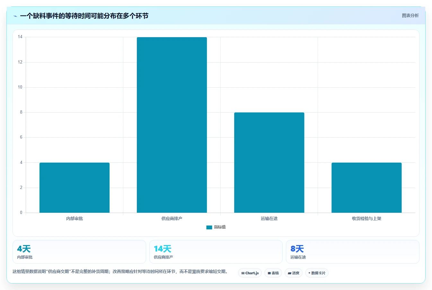
Task: Open the 4天 内部审批 data card
Action: [x=79, y=252]
